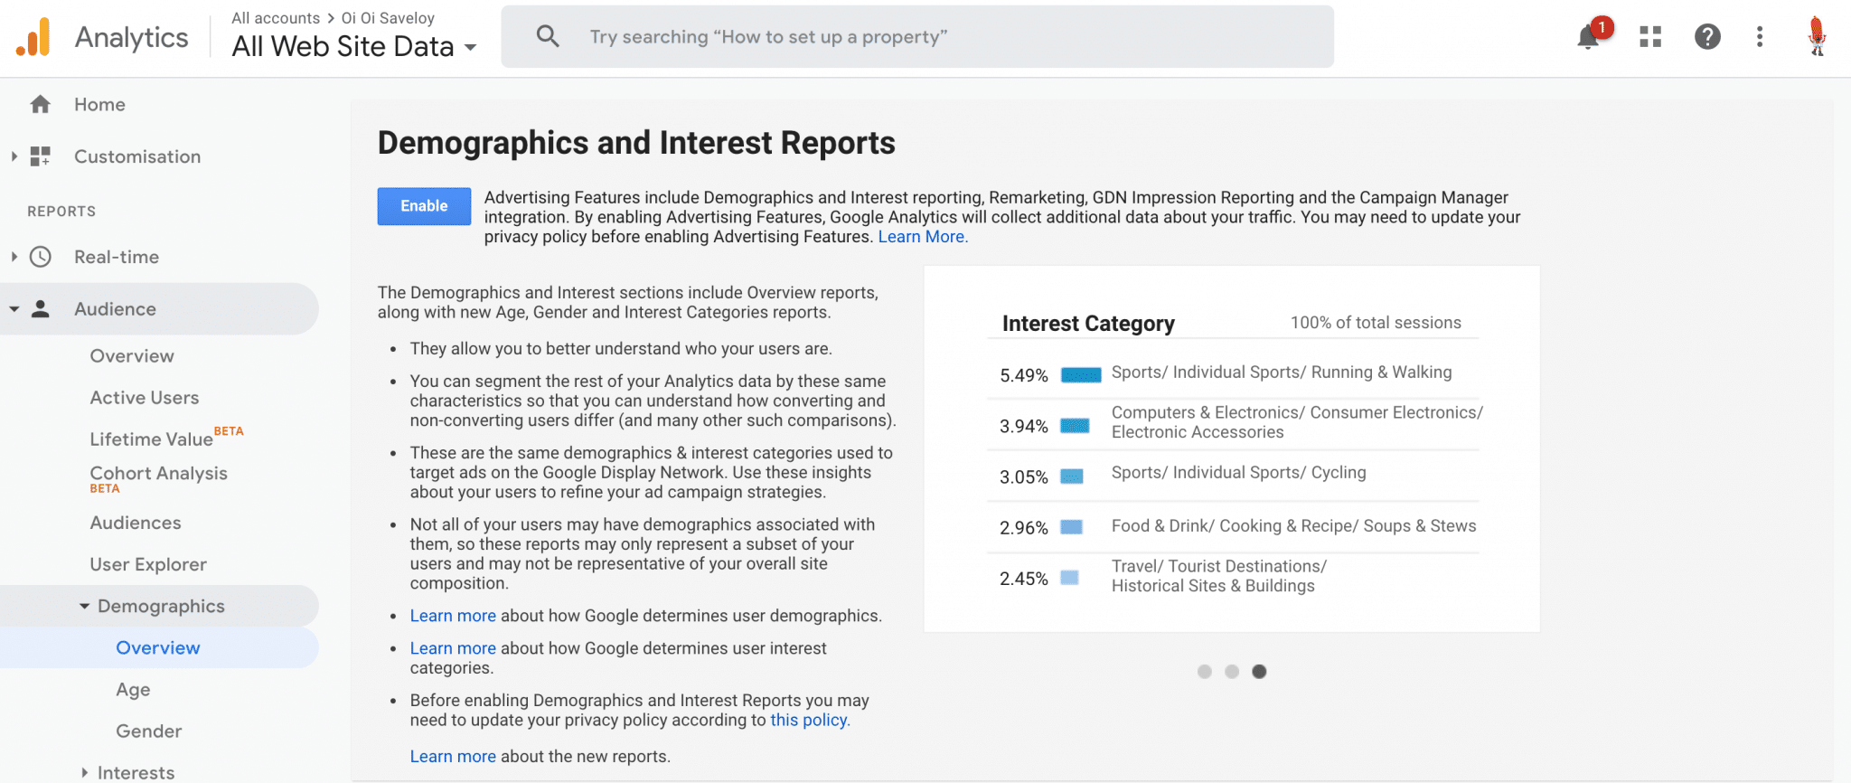1851x783 pixels.
Task: Open the help question mark icon
Action: 1707,37
